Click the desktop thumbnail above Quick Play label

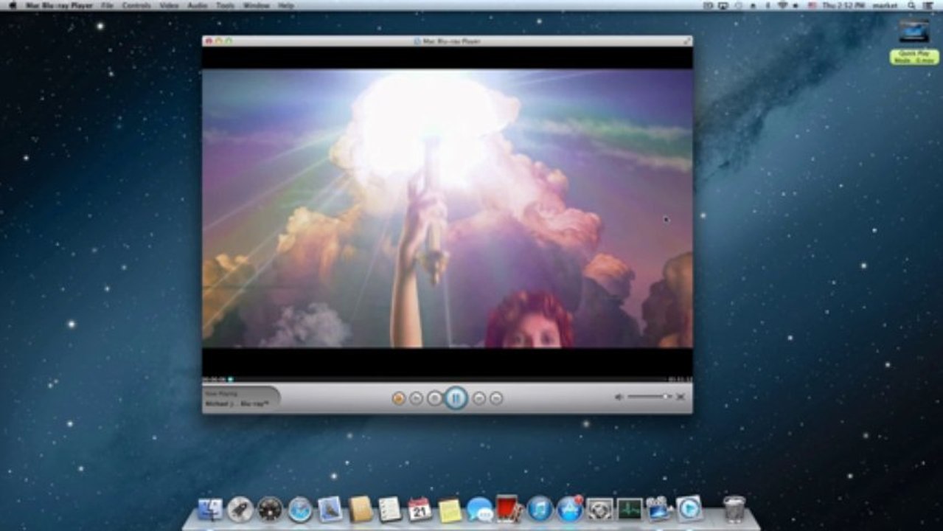click(914, 31)
